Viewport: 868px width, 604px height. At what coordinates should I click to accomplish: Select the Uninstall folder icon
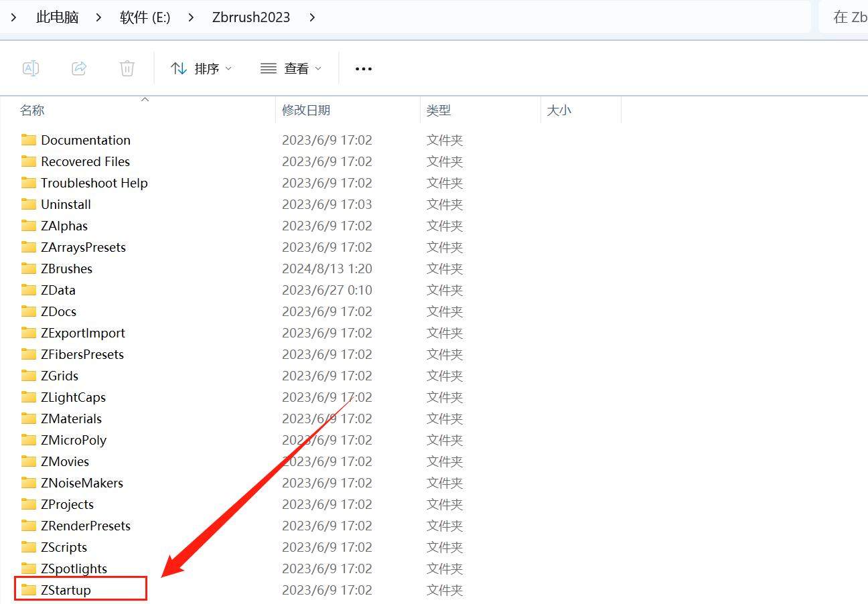(29, 204)
